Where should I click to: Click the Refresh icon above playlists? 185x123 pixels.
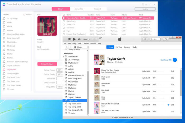pyautogui.click(x=24, y=15)
